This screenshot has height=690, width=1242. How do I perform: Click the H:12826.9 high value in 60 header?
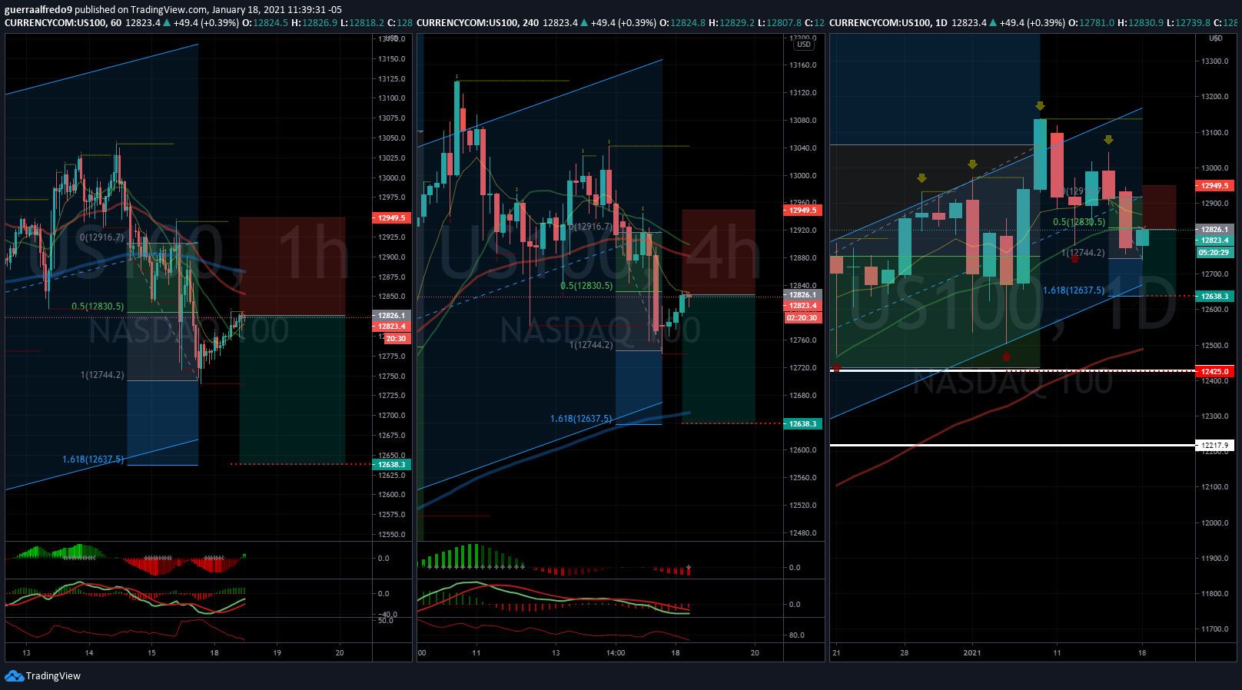click(x=314, y=22)
